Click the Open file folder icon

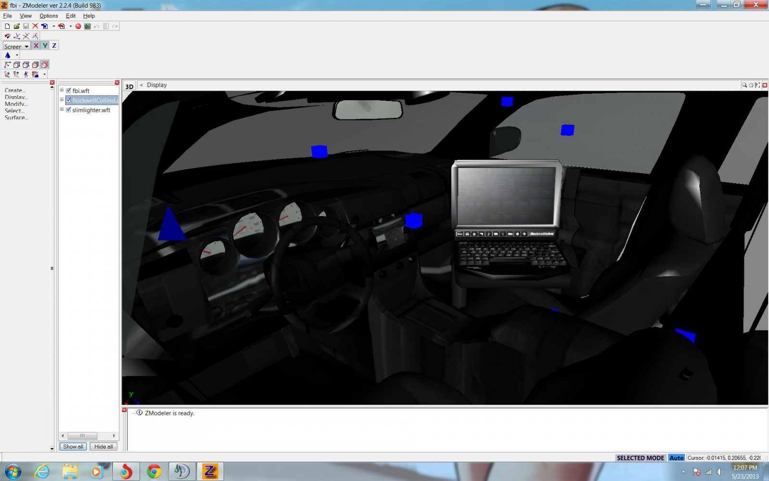16,26
